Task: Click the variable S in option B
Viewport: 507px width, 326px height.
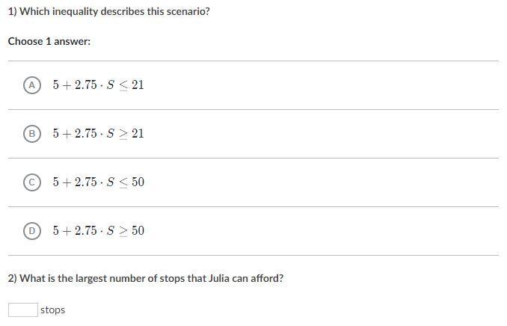Action: [110, 133]
